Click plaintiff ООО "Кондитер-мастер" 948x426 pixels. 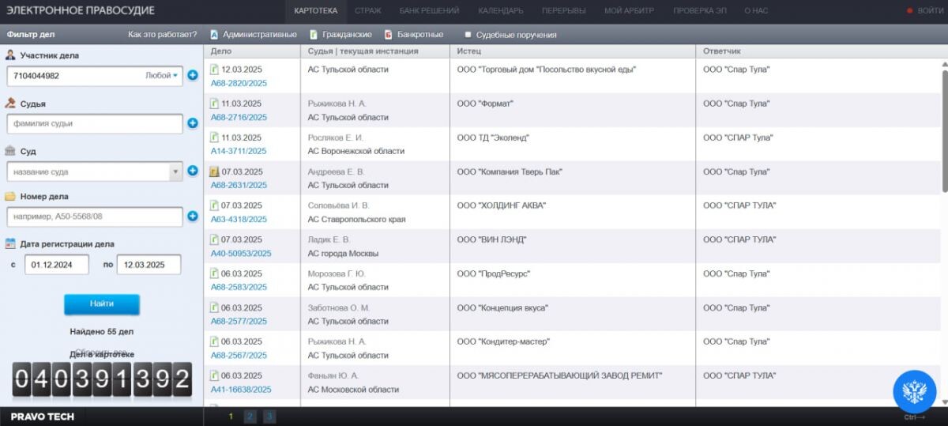pyautogui.click(x=503, y=341)
